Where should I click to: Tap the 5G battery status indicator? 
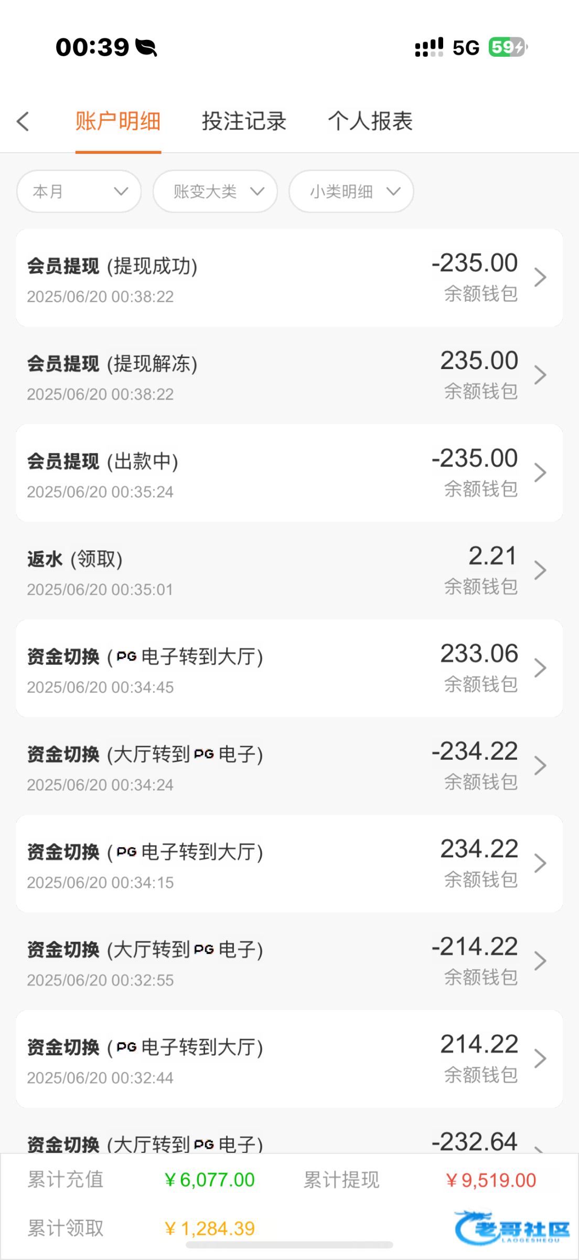click(507, 47)
